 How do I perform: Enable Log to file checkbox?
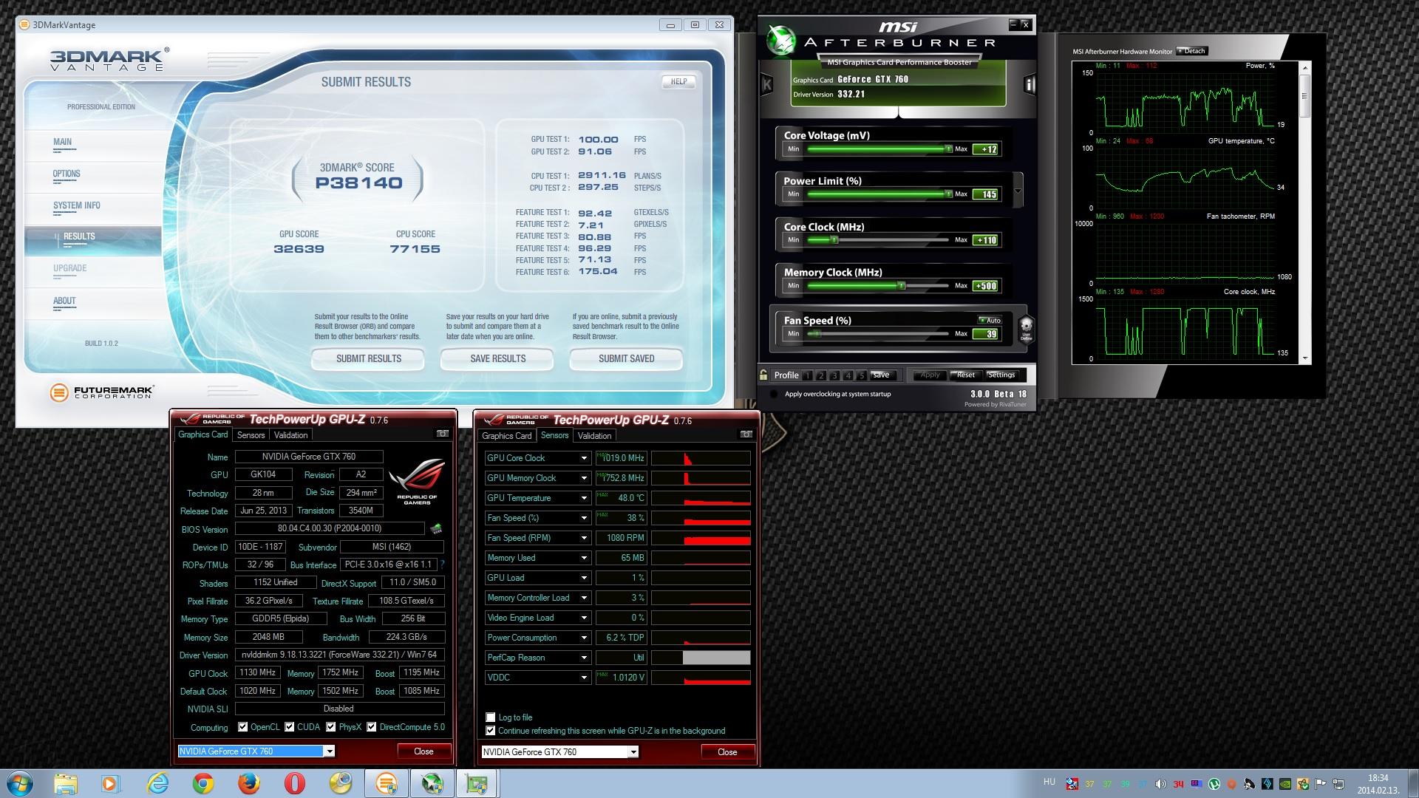[491, 717]
